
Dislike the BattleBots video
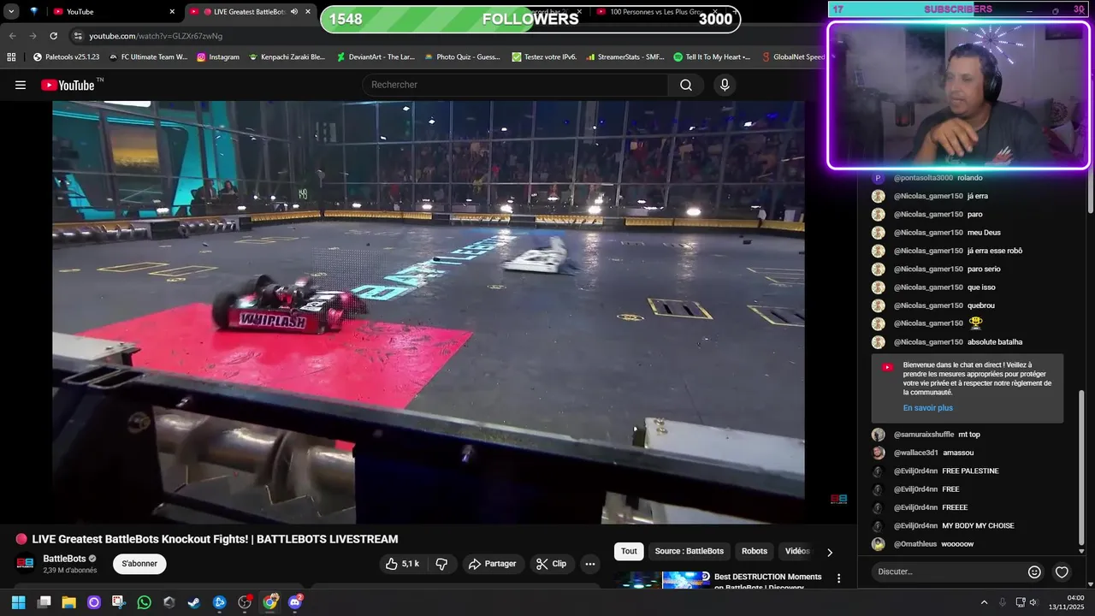[441, 564]
